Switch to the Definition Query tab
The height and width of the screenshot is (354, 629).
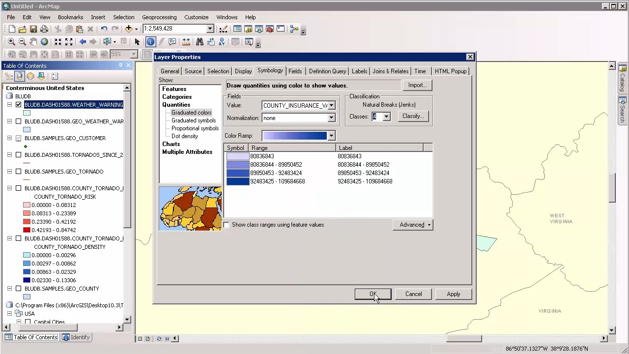tap(327, 71)
